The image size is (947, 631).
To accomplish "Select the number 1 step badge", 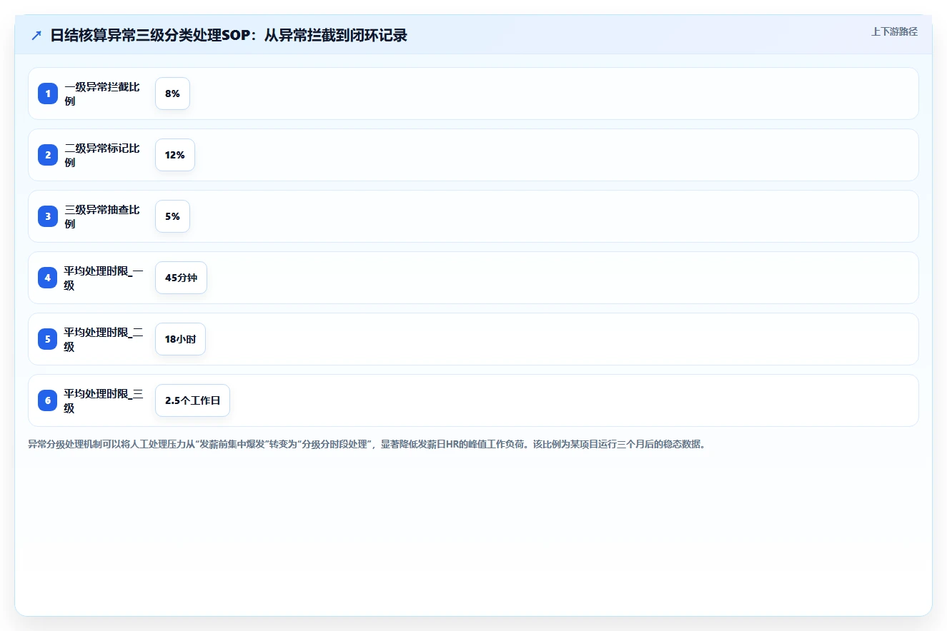I will tap(48, 94).
